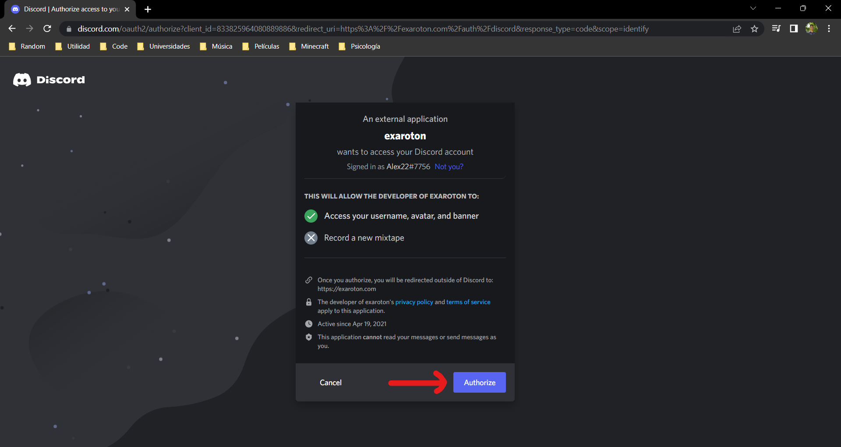This screenshot has width=841, height=447.
Task: Toggle the browser side panel
Action: [x=794, y=28]
